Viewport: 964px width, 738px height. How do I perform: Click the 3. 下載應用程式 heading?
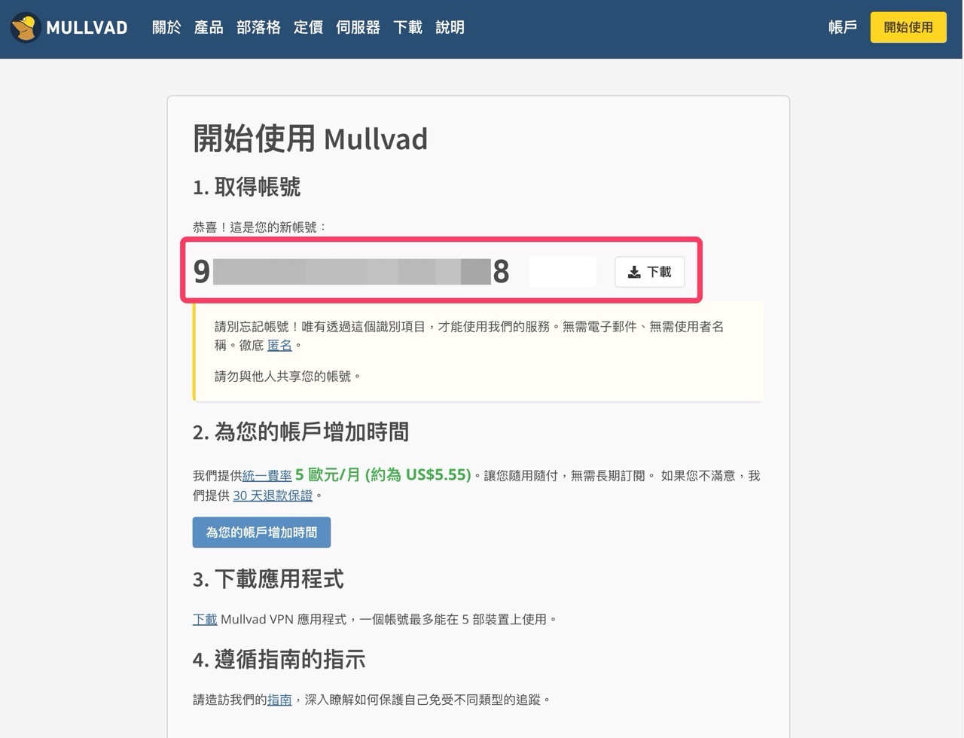point(268,579)
